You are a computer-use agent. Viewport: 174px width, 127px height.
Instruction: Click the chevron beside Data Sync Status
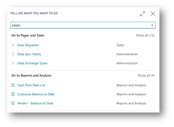(13, 54)
